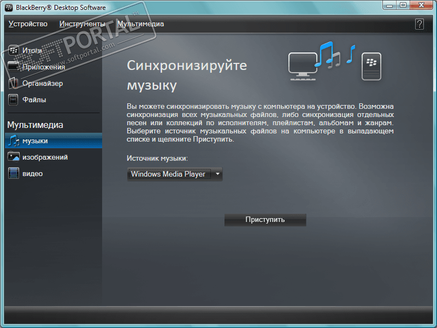Click the BlackBerry logo in the title bar
437x328 pixels.
pos(9,7)
